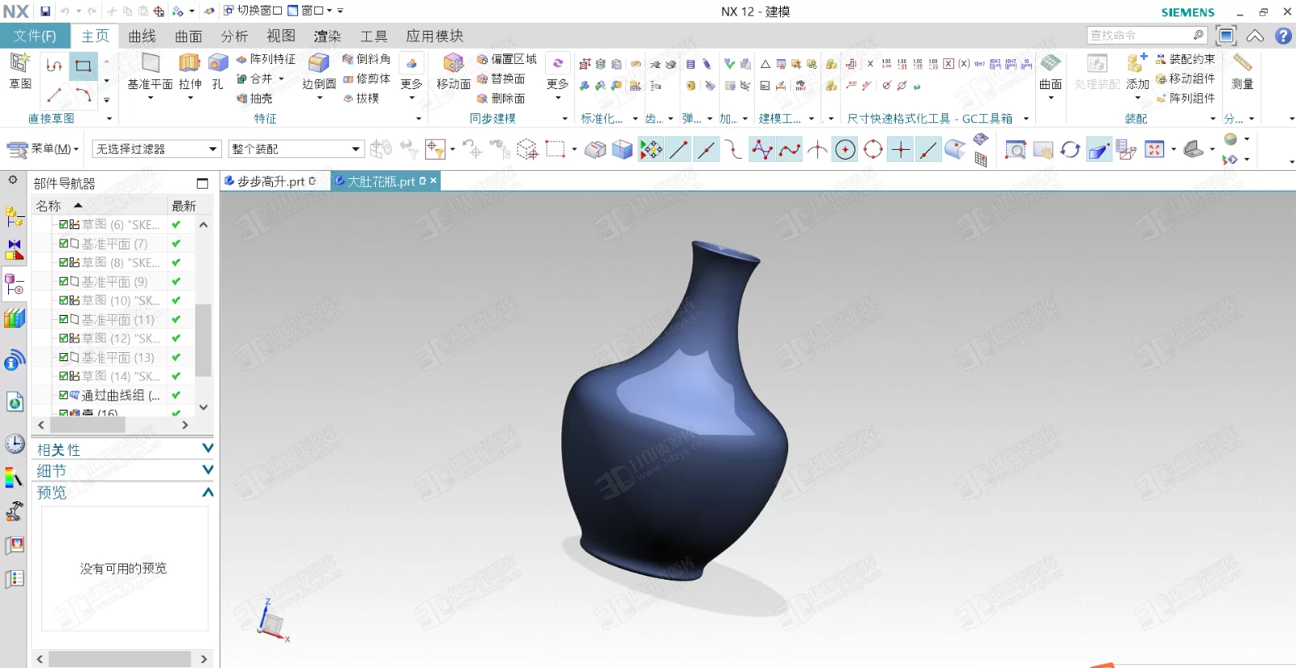
Task: Toggle Datum Plane (13) checkbox
Action: coord(64,357)
